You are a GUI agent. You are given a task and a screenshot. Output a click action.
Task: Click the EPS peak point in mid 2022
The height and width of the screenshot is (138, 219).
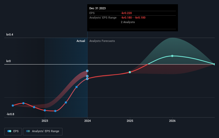[x=23, y=103]
